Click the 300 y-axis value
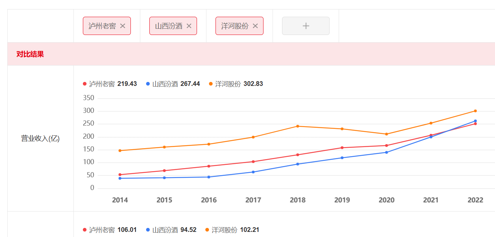 [89, 111]
